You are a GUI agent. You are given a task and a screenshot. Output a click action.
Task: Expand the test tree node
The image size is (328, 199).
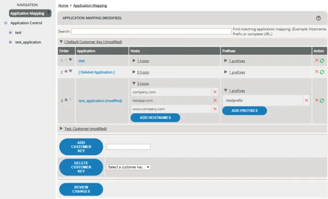click(x=10, y=32)
